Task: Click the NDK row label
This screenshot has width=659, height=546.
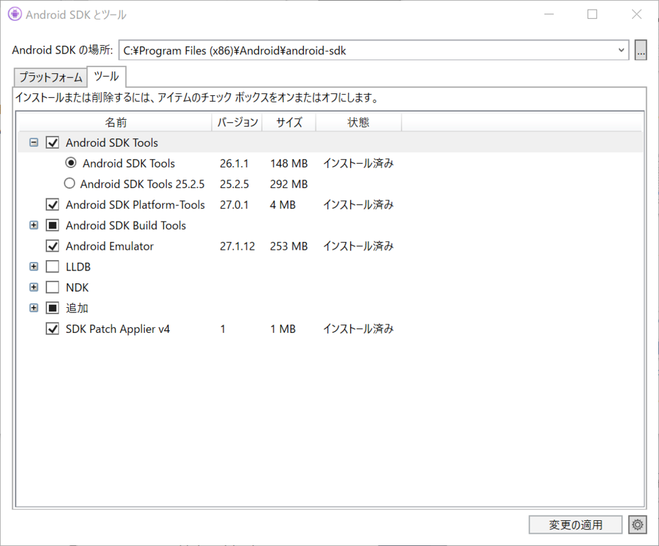Action: (x=77, y=287)
